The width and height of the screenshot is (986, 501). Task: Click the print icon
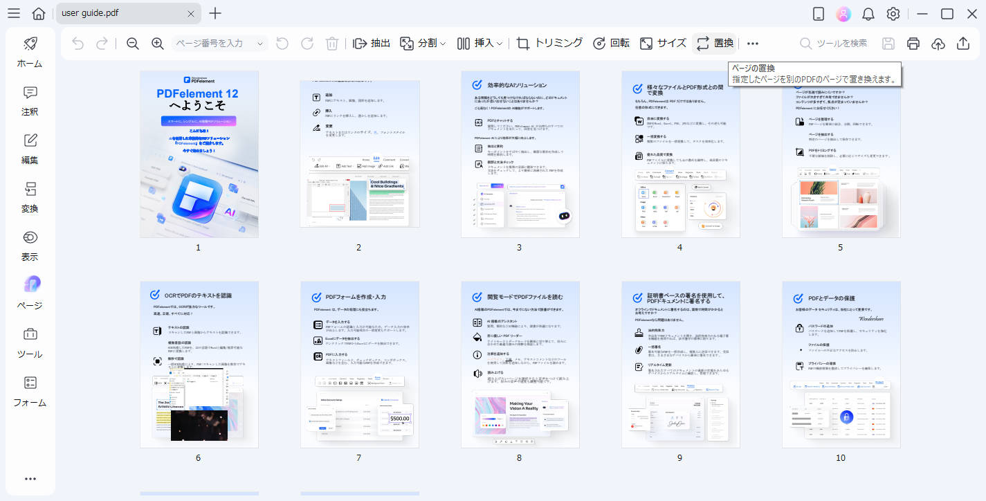click(913, 43)
